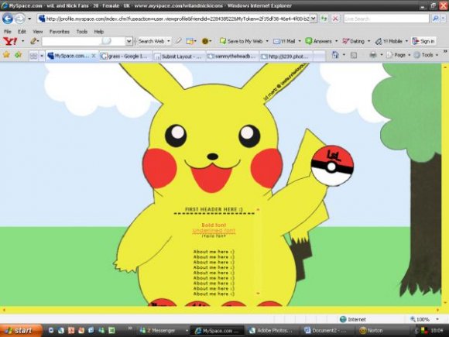This screenshot has height=337, width=449.
Task: Open the Help menu
Action: click(99, 32)
